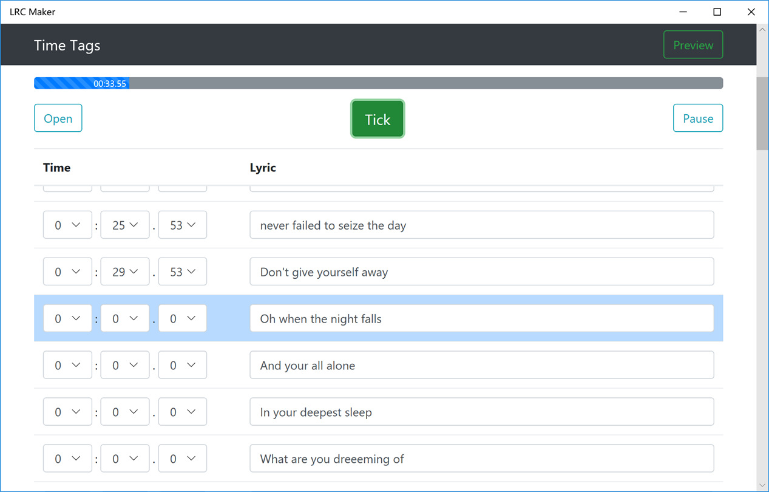Open a file with the Open button
The width and height of the screenshot is (769, 492).
58,118
